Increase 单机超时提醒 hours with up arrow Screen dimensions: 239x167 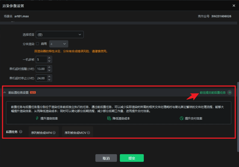(x=49, y=67)
